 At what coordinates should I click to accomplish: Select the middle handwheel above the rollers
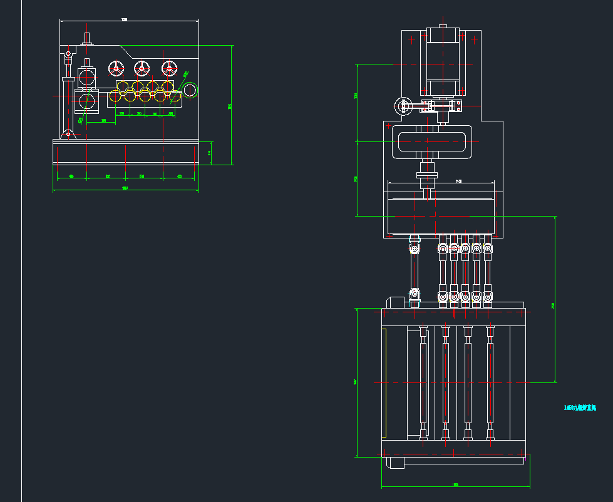coord(142,68)
